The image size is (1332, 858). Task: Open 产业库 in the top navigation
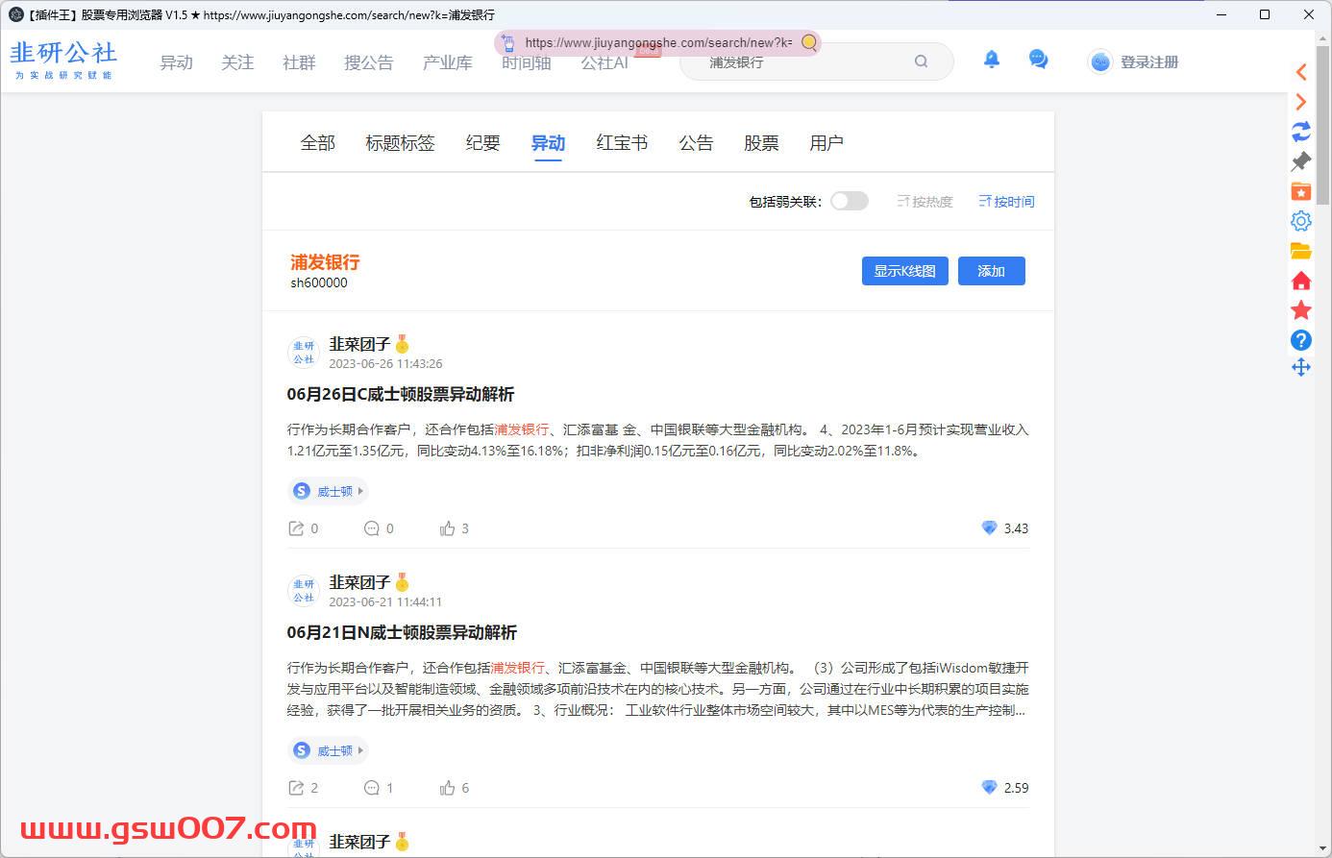[x=448, y=62]
